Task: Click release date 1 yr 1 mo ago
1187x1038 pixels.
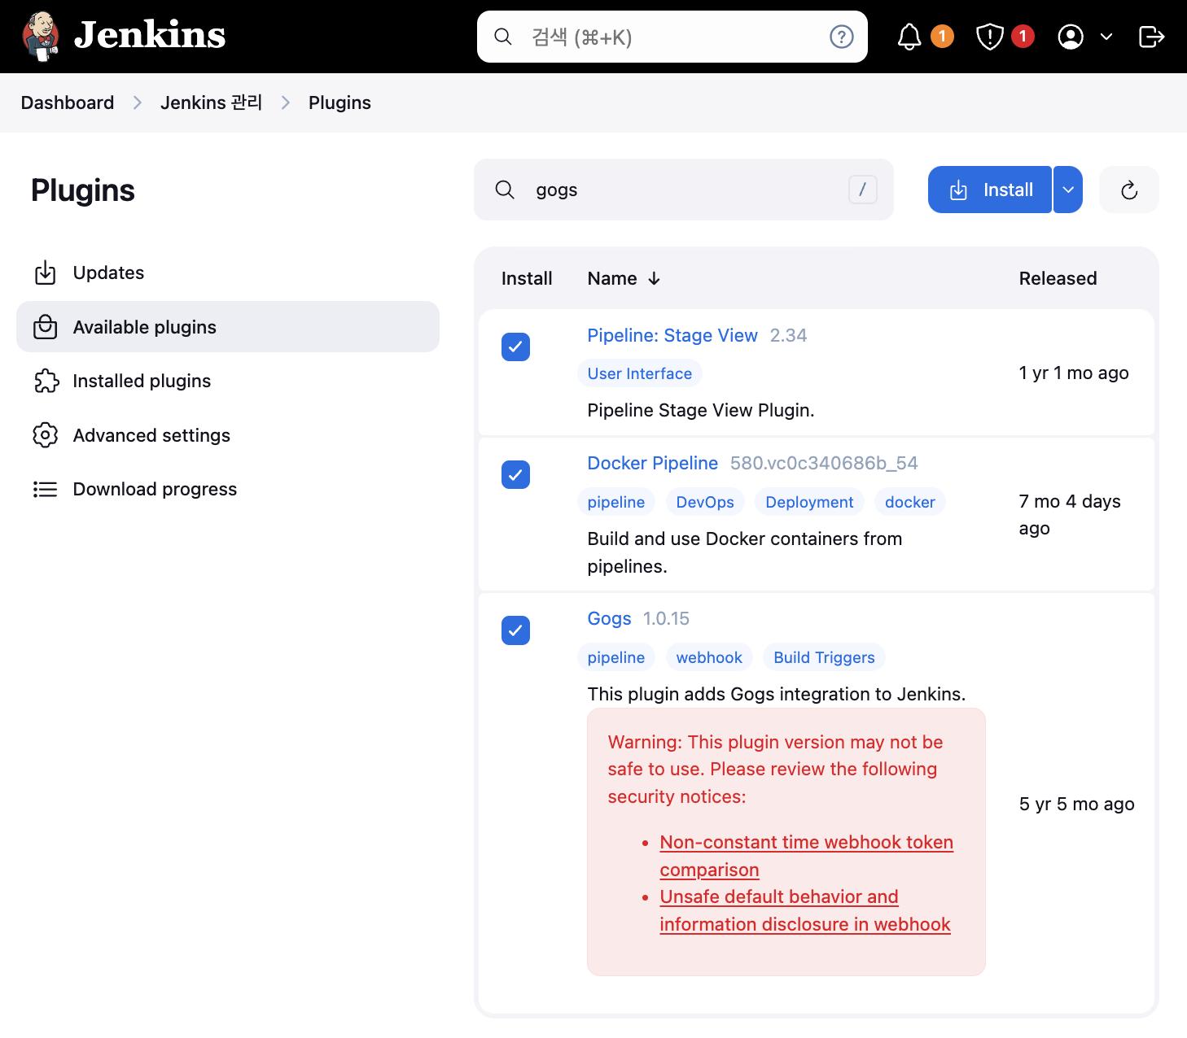Action: tap(1074, 373)
